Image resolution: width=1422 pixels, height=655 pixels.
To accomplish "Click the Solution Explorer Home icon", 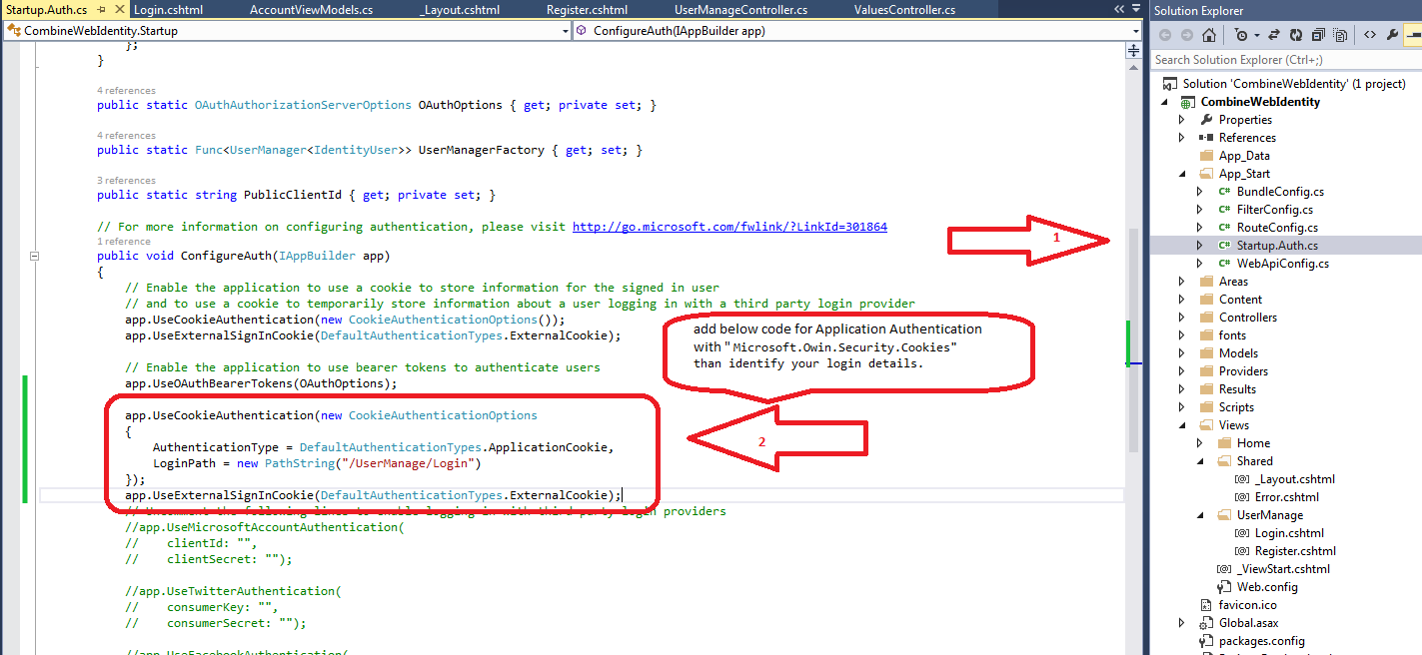I will [1209, 35].
